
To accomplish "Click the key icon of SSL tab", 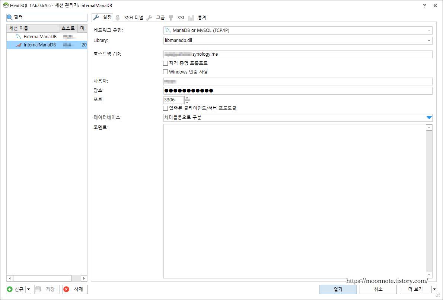I will click(x=170, y=18).
